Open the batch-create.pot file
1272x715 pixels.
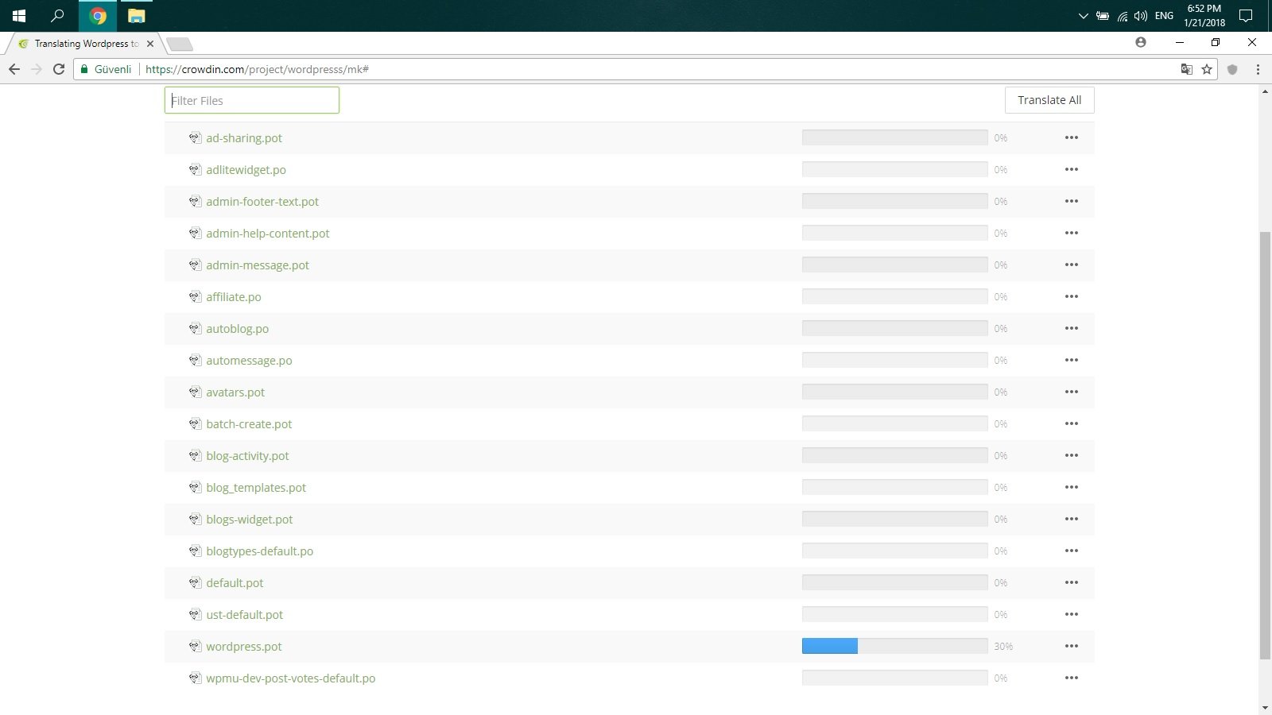pyautogui.click(x=249, y=424)
